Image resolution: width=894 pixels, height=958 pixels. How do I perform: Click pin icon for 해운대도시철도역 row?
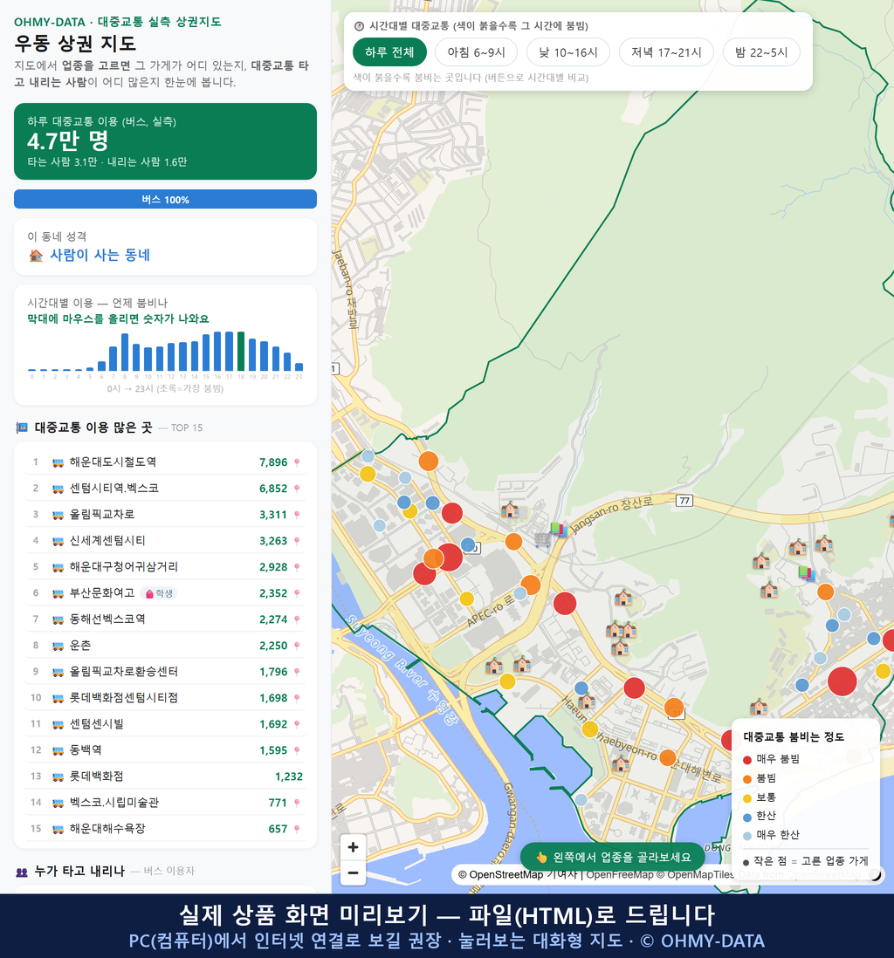(297, 462)
